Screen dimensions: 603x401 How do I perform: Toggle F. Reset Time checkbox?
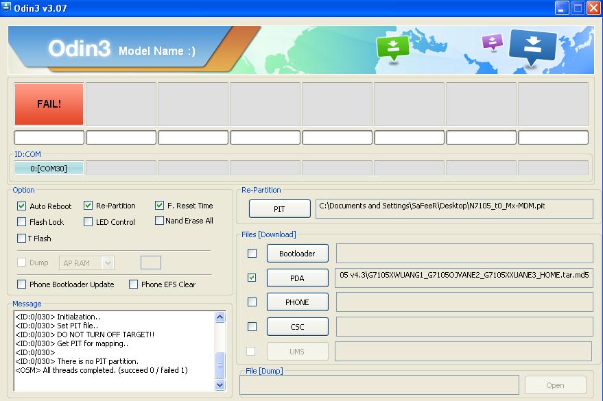159,206
